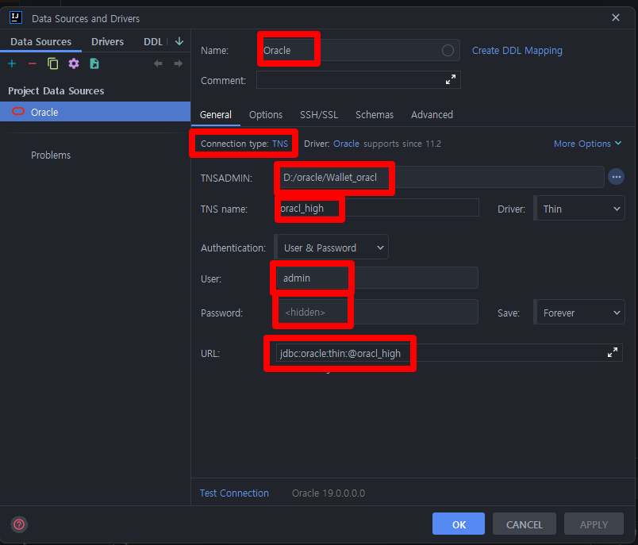Open the Advanced tab
Viewport: 638px width, 545px height.
[432, 115]
